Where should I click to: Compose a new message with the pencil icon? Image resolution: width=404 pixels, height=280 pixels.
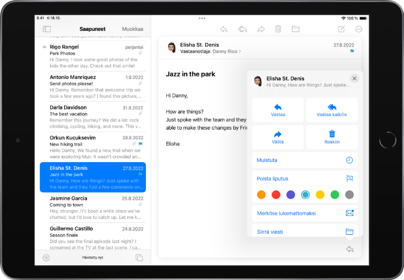pos(341,29)
